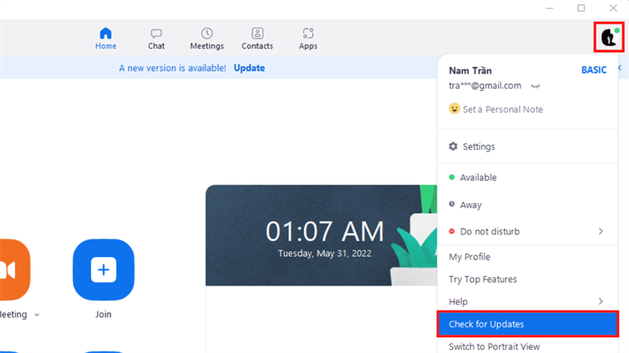Select Try Top Features
The height and width of the screenshot is (353, 629).
528,279
